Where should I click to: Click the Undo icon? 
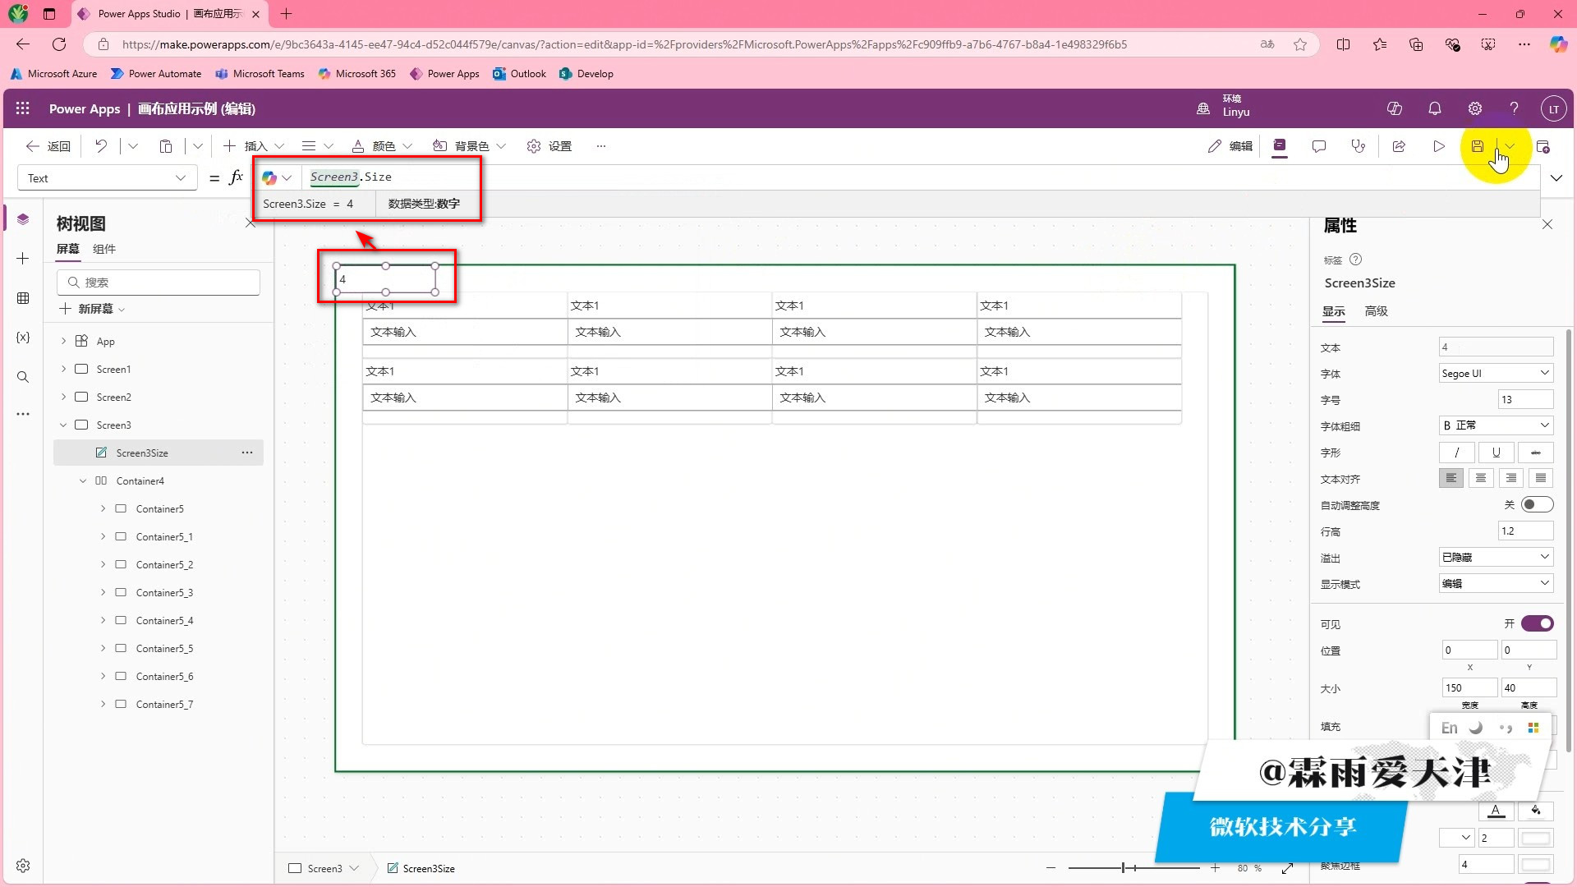tap(101, 146)
